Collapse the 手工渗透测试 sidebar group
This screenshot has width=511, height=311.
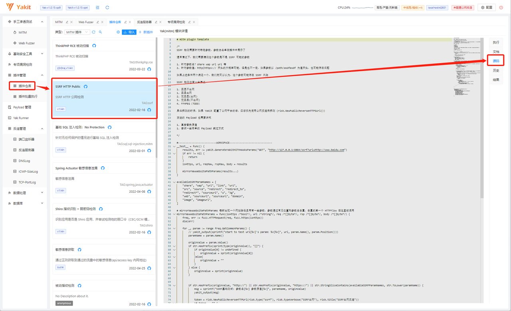pyautogui.click(x=42, y=22)
